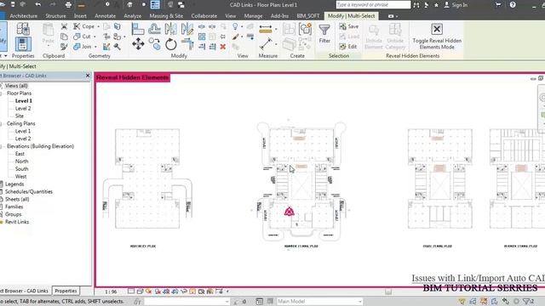Click the keyword search input field

373,4
